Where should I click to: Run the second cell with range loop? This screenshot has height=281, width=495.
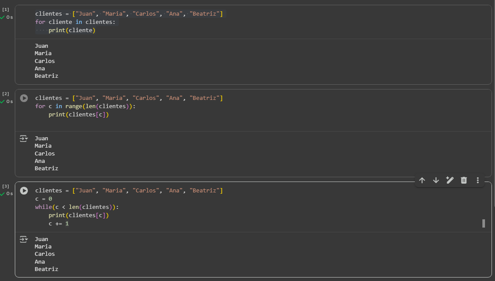click(x=24, y=98)
